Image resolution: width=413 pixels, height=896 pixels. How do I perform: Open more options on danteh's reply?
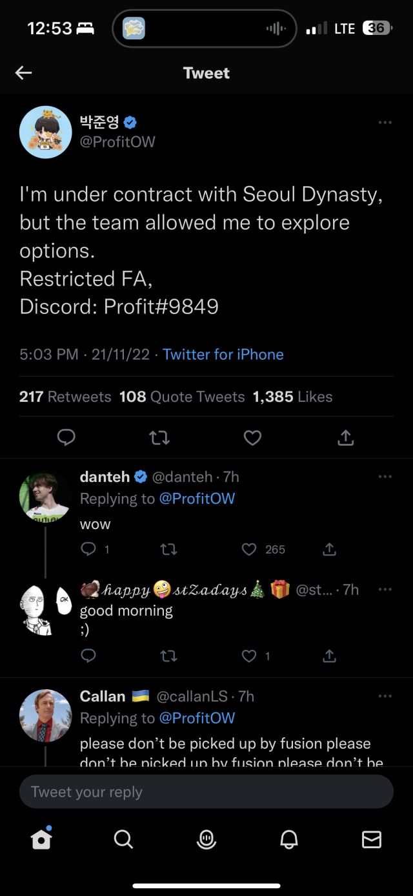(385, 477)
